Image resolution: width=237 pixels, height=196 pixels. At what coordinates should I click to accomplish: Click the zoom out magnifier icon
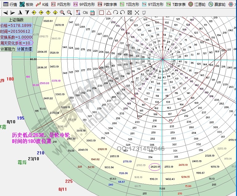(69, 13)
